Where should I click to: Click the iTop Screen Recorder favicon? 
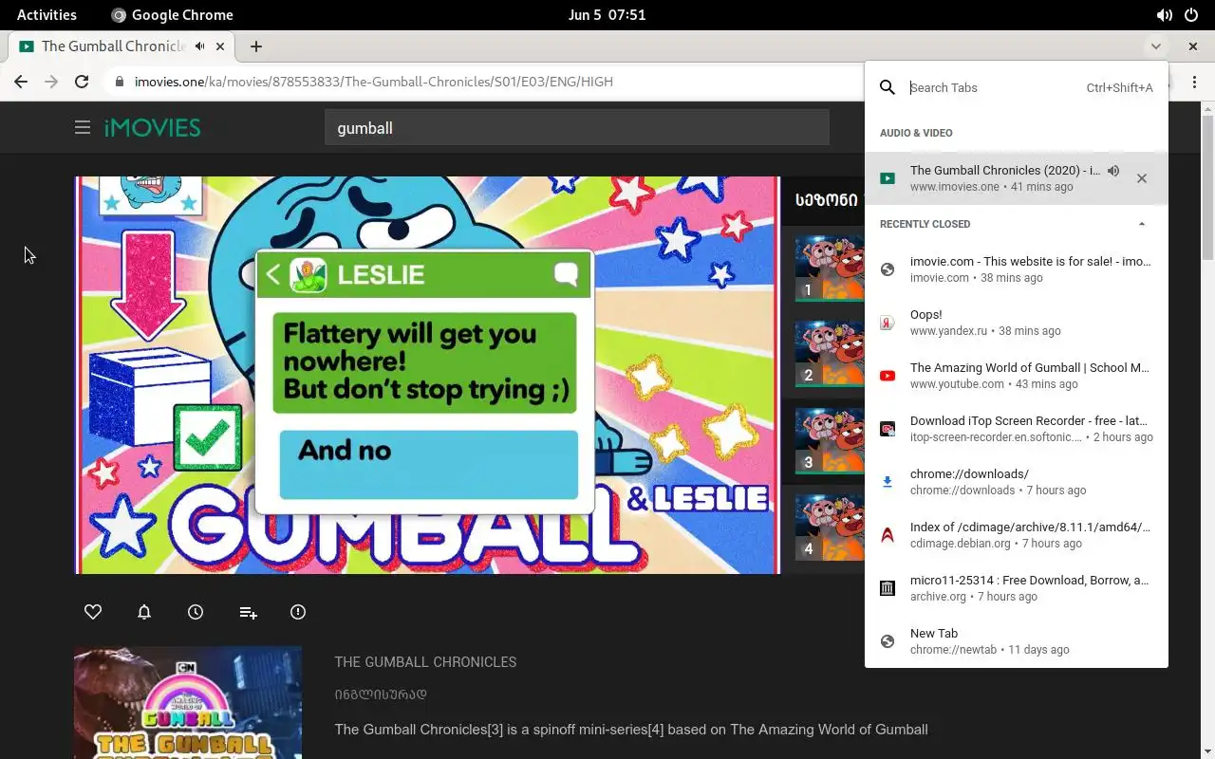tap(888, 429)
